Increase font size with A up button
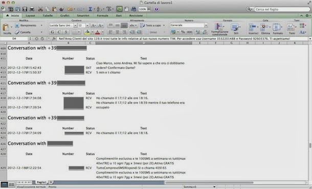 (93, 25)
